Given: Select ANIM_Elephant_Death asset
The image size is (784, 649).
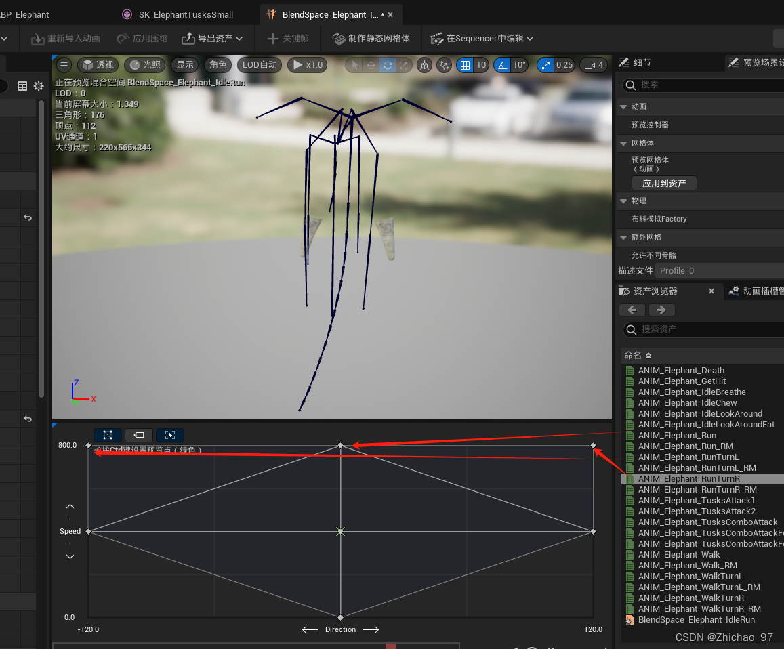Looking at the screenshot, I should click(681, 371).
